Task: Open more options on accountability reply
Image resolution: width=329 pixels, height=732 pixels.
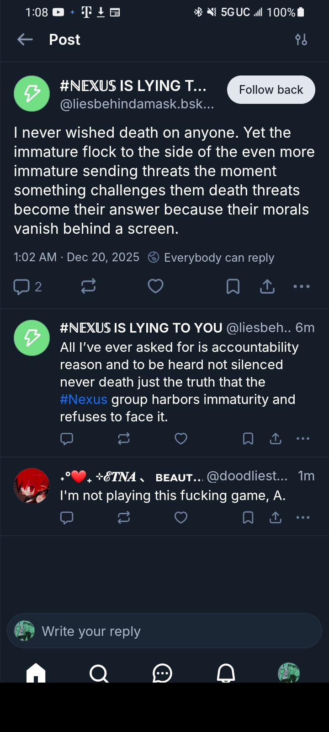Action: click(303, 439)
